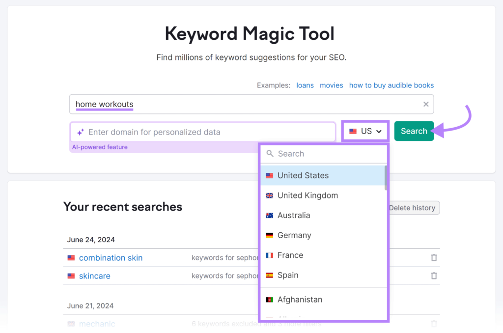The height and width of the screenshot is (333, 503).
Task: Open the how to buy audible books example
Action: 391,85
